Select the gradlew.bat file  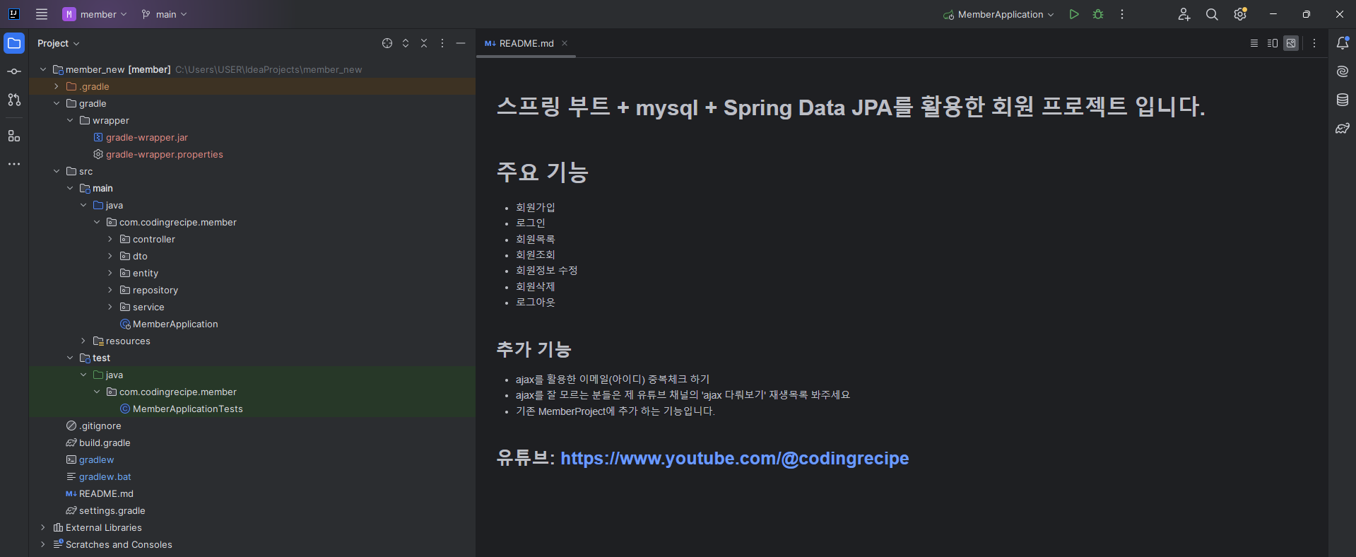[105, 476]
